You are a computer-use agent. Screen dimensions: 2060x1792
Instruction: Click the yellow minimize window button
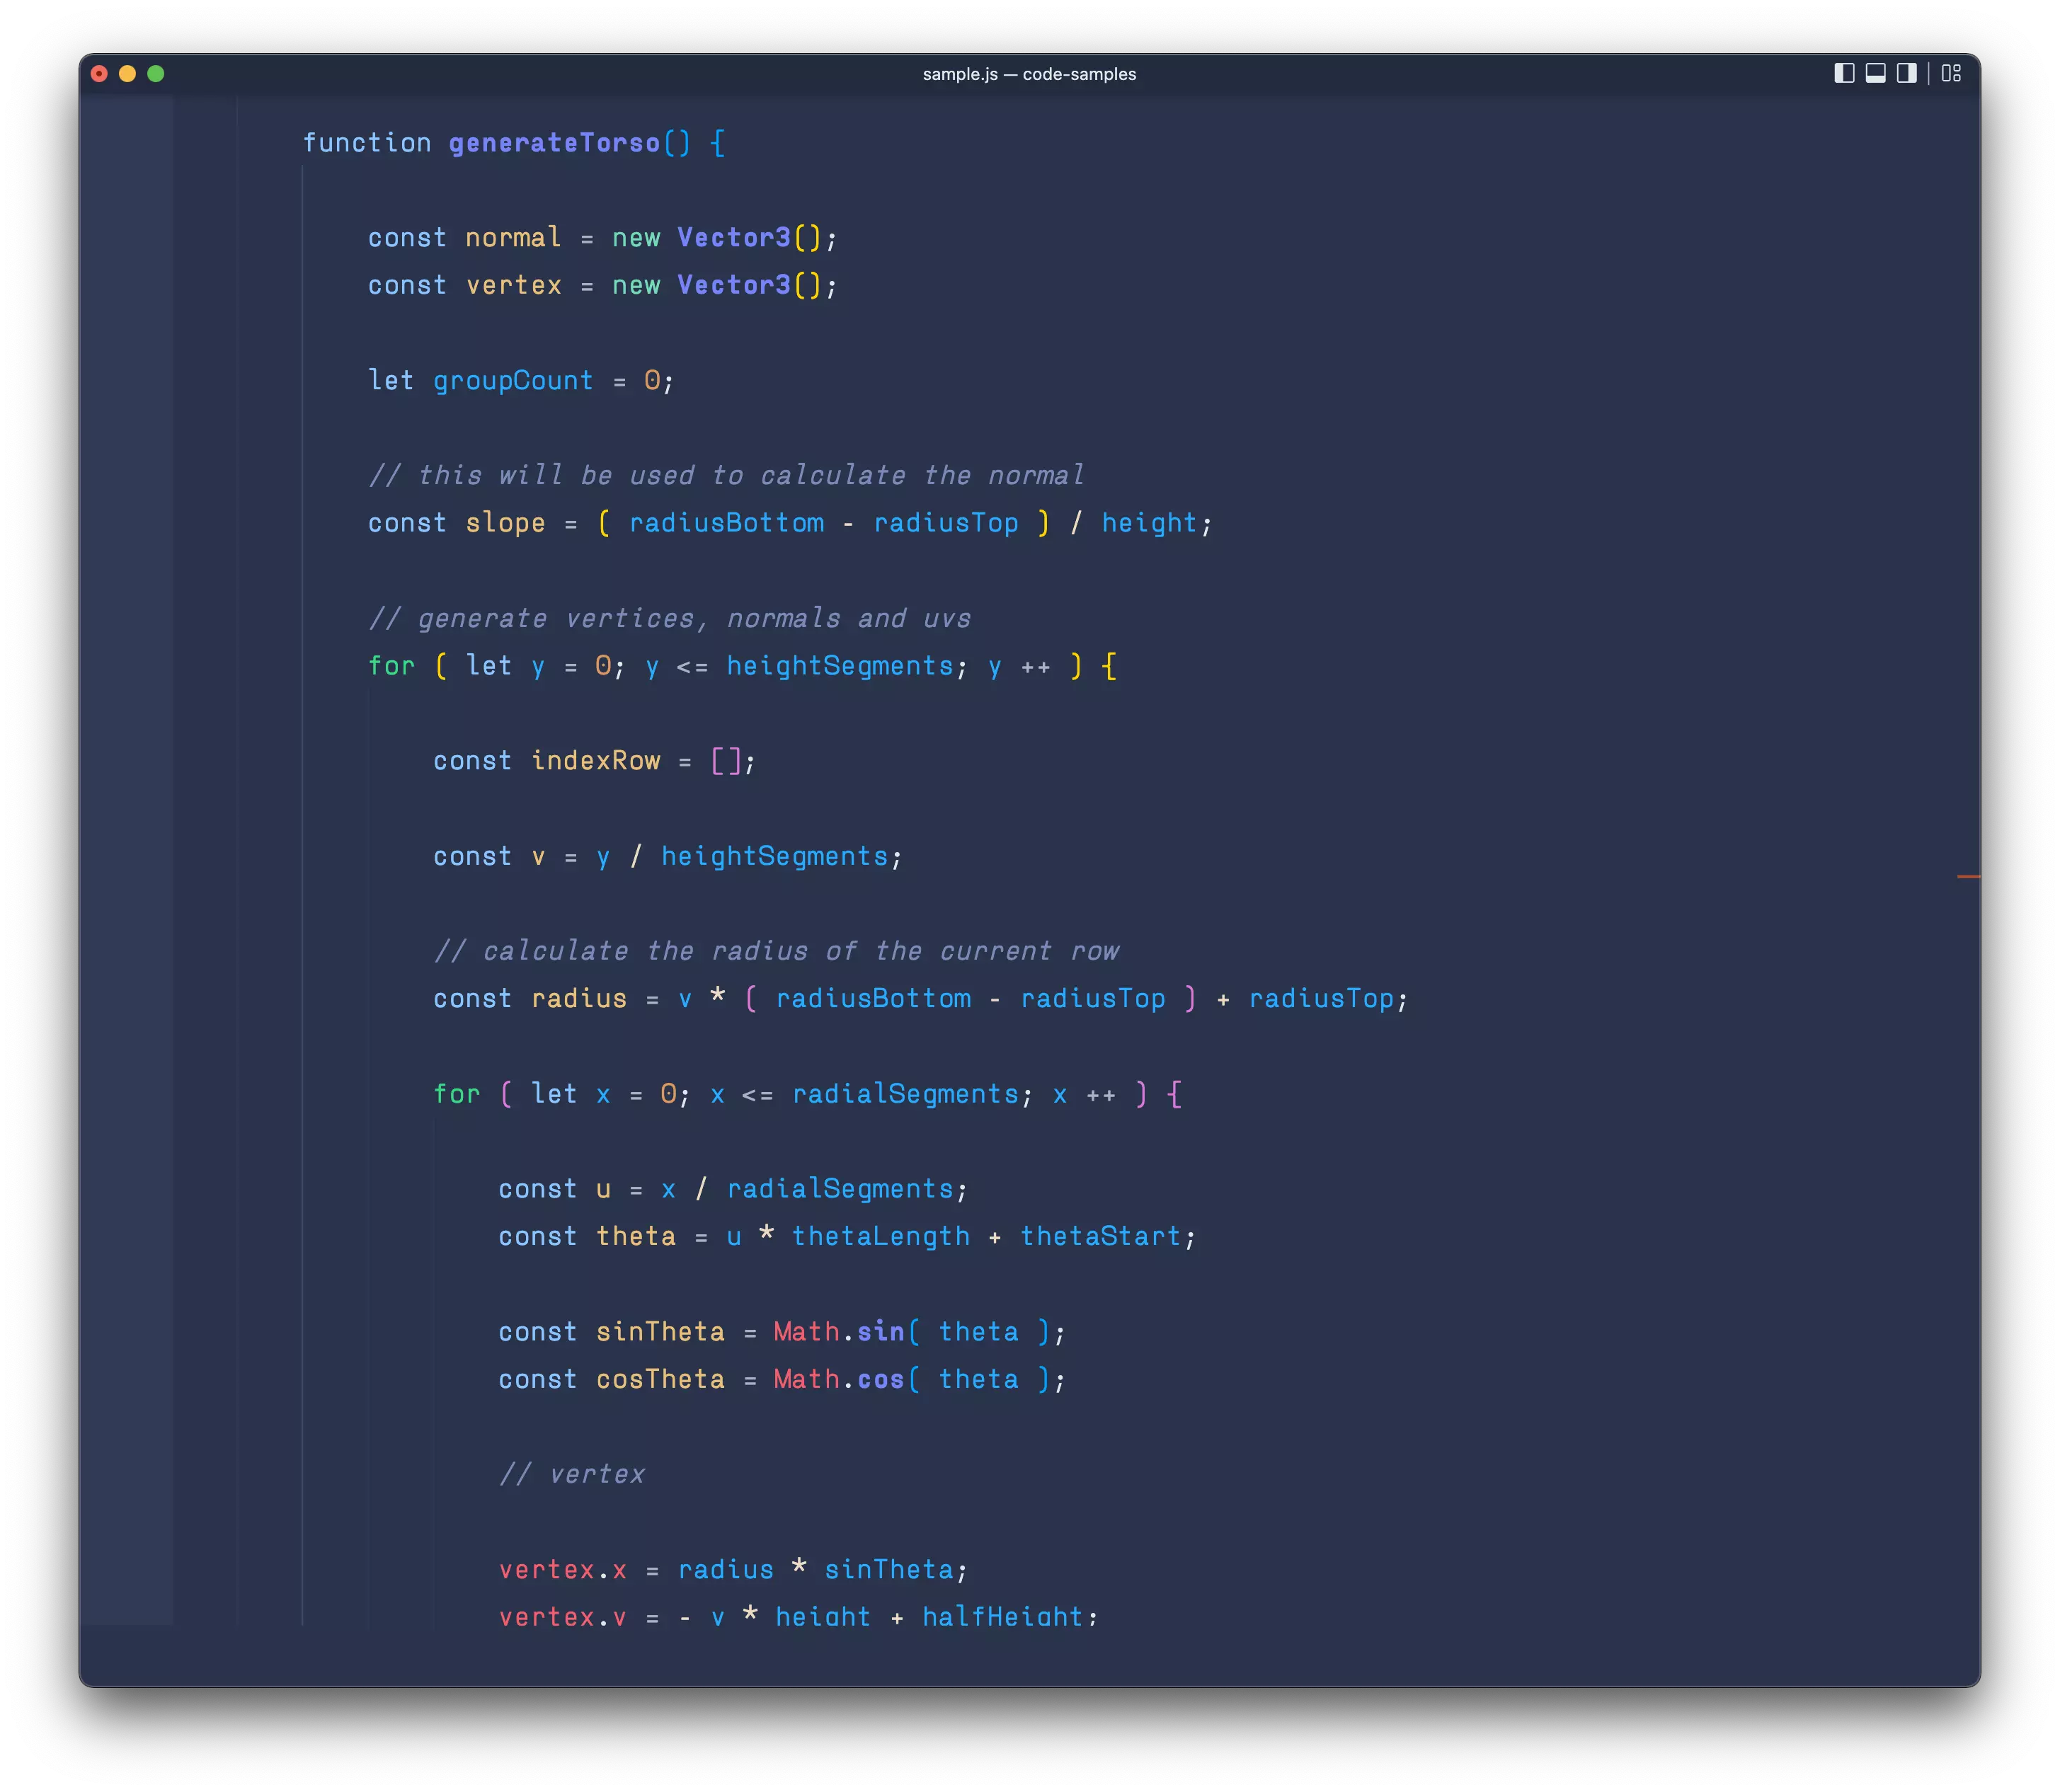(x=127, y=73)
